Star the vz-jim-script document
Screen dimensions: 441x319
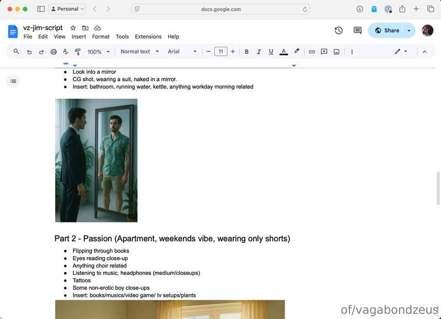tap(73, 28)
